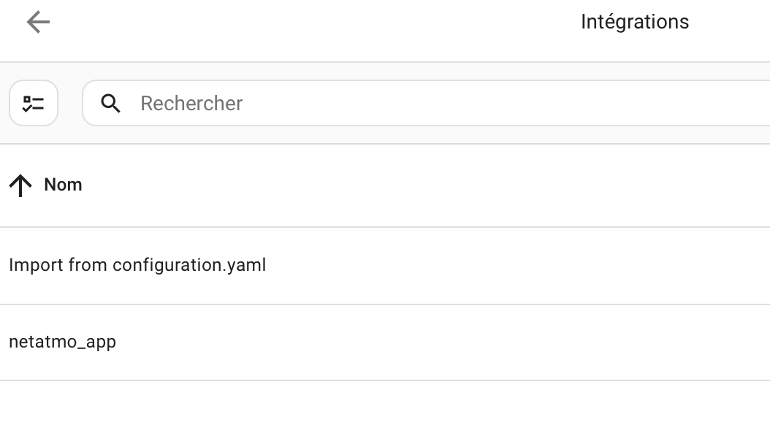
Task: Open the netatmo_app entry
Action: coord(63,342)
